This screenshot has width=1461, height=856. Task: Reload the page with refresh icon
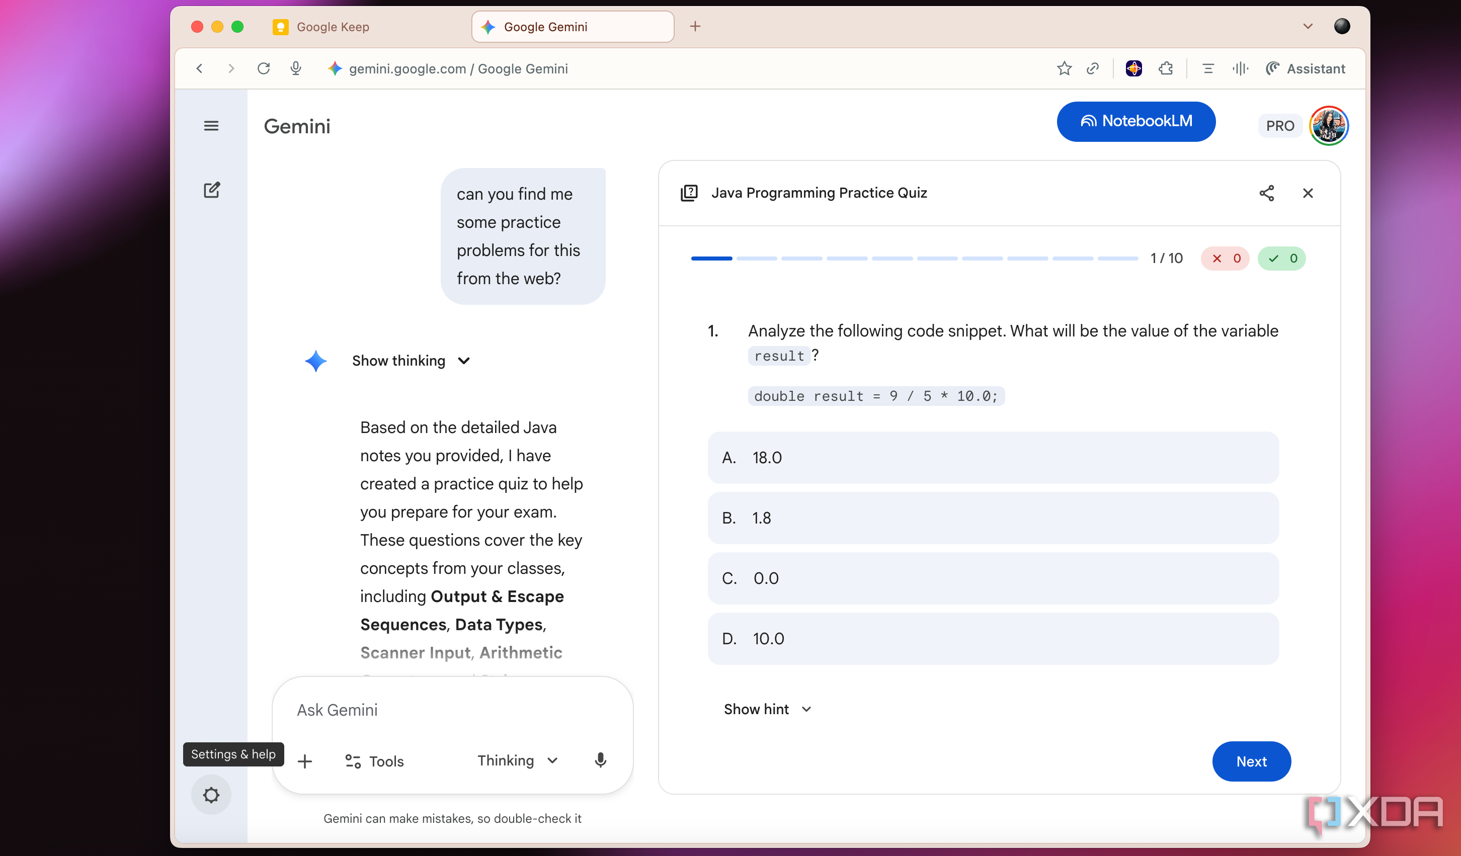(263, 68)
